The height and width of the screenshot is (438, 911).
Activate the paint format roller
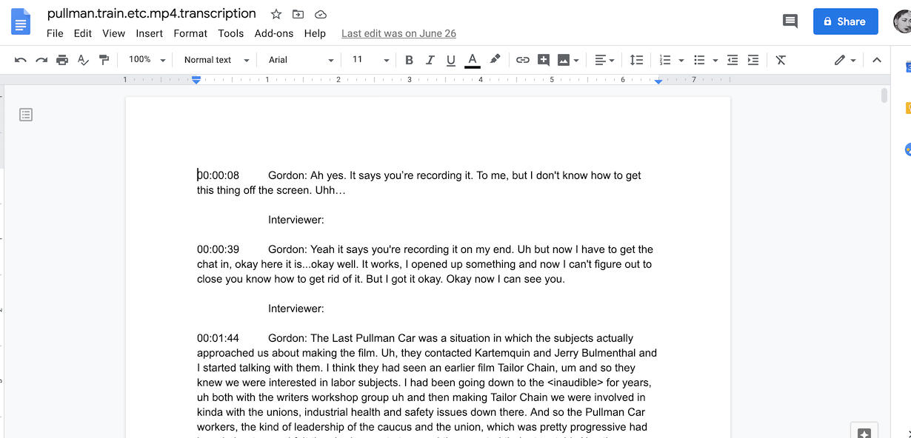coord(104,60)
